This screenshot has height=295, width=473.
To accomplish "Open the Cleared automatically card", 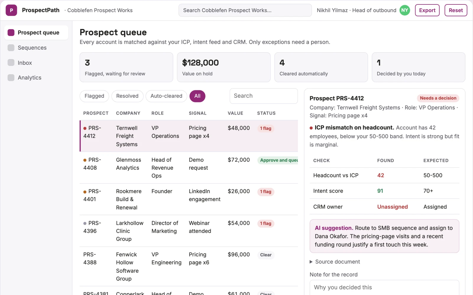I will point(321,67).
